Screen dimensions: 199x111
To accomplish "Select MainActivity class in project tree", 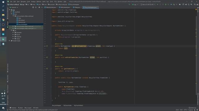I will coord(21,22).
